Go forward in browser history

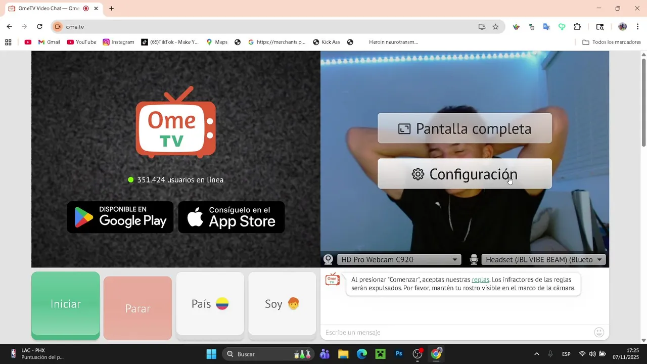[24, 27]
